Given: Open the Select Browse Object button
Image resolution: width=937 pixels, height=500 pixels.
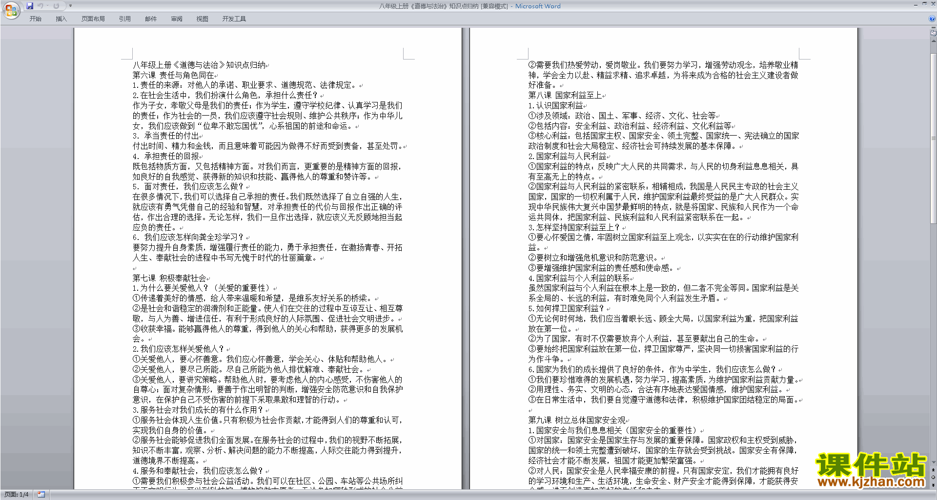Looking at the screenshot, I should [x=934, y=478].
